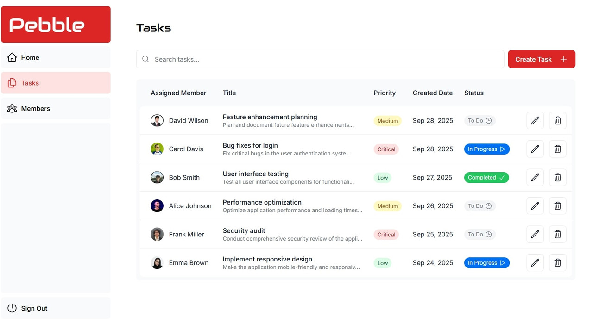593x323 pixels.
Task: Click the Search tasks input field
Action: pyautogui.click(x=324, y=59)
